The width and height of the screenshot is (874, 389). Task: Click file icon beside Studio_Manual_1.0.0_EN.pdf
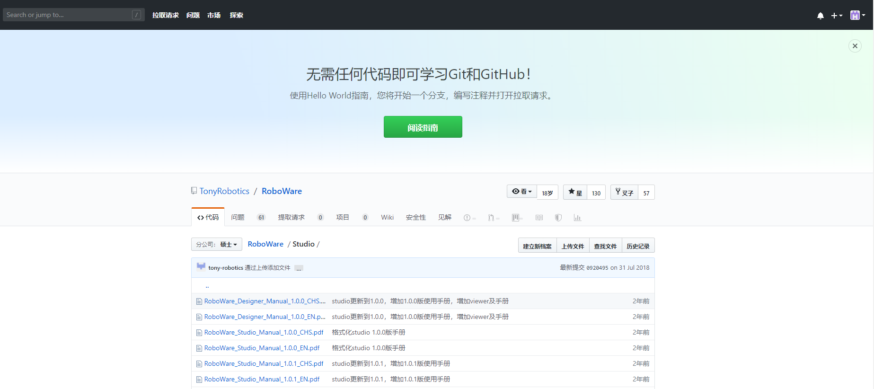click(199, 348)
